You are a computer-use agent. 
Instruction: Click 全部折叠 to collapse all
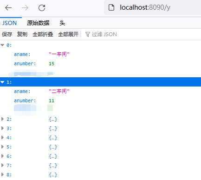(43, 34)
